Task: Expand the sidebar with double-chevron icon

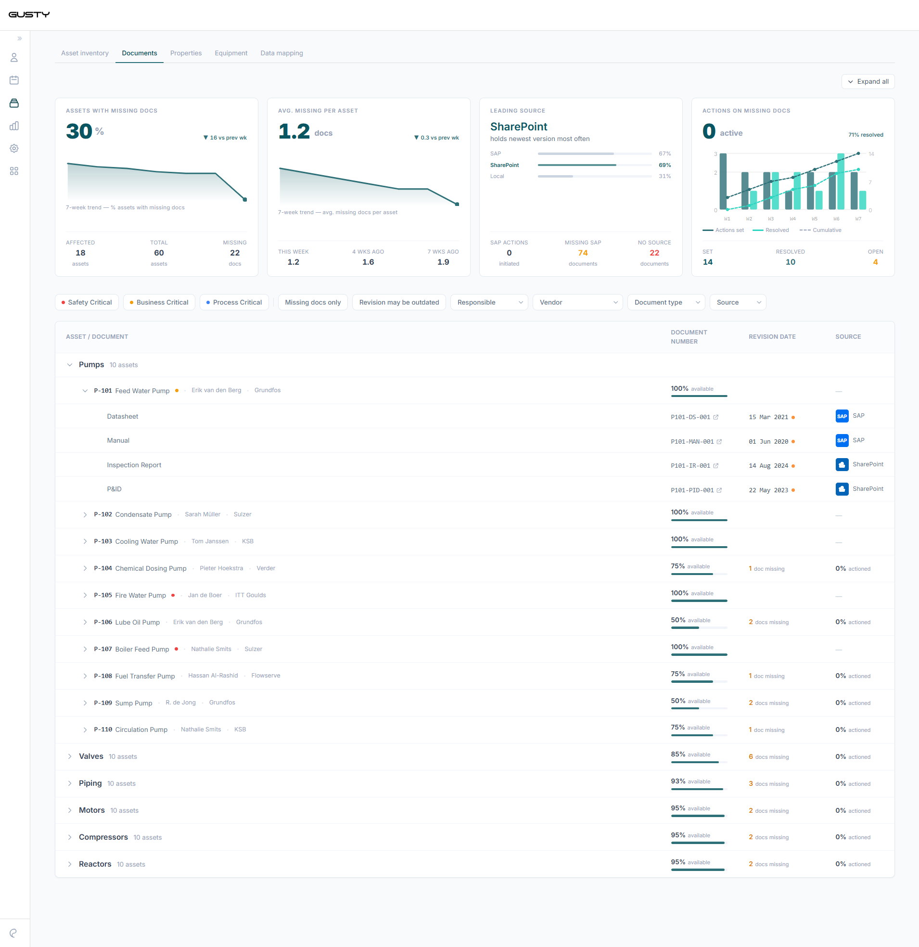Action: click(20, 38)
